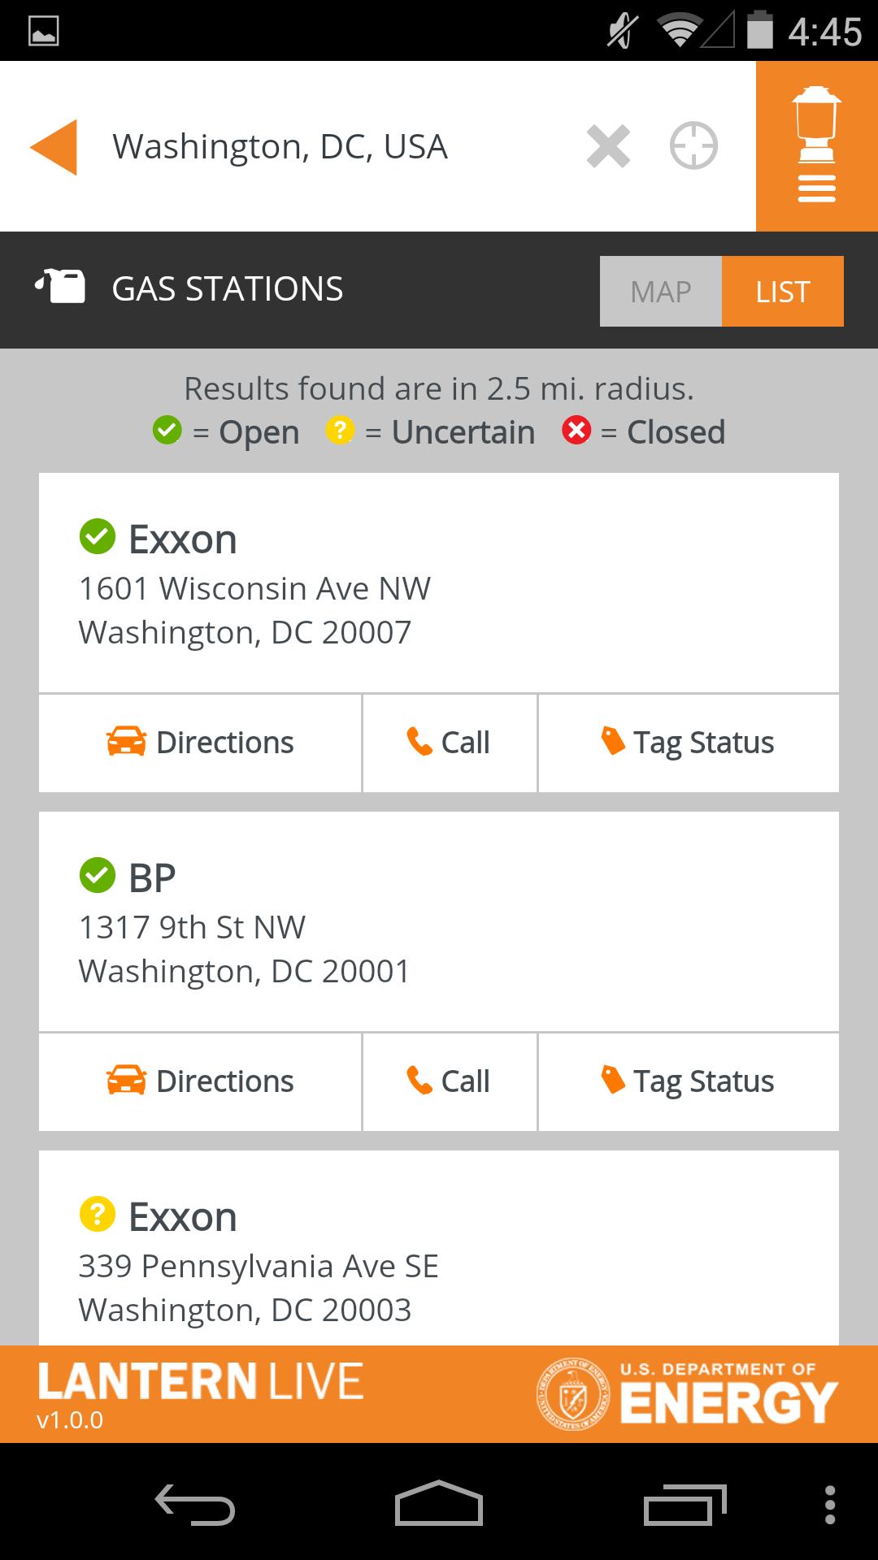Open the lantern menu
This screenshot has height=1560, width=878.
[816, 146]
